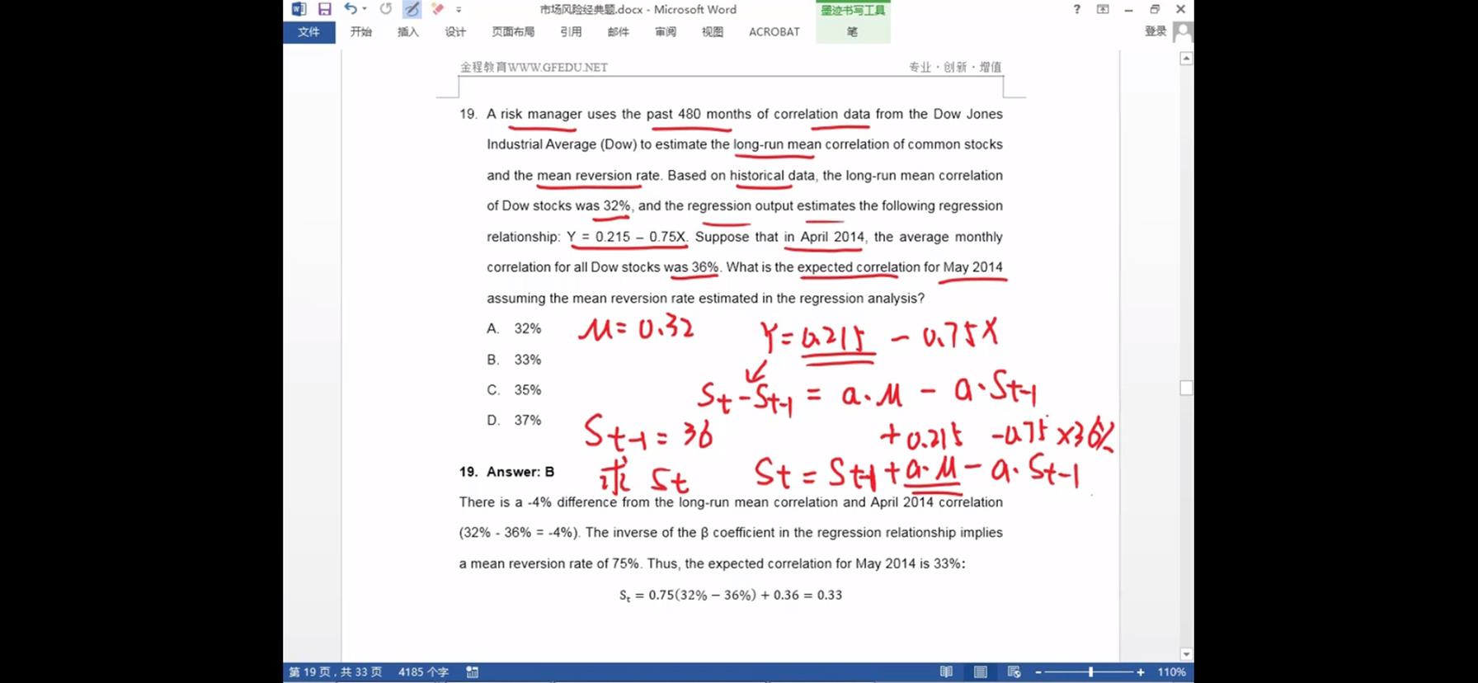Click the zoom slider handle
This screenshot has height=683, width=1478.
point(1090,672)
